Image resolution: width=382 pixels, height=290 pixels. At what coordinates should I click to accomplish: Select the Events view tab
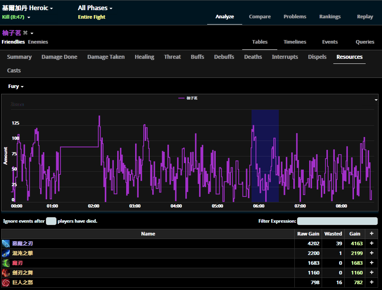tap(330, 42)
